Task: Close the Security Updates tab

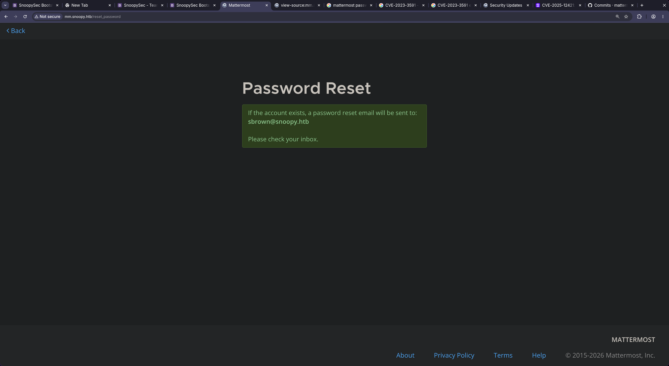Action: [528, 5]
